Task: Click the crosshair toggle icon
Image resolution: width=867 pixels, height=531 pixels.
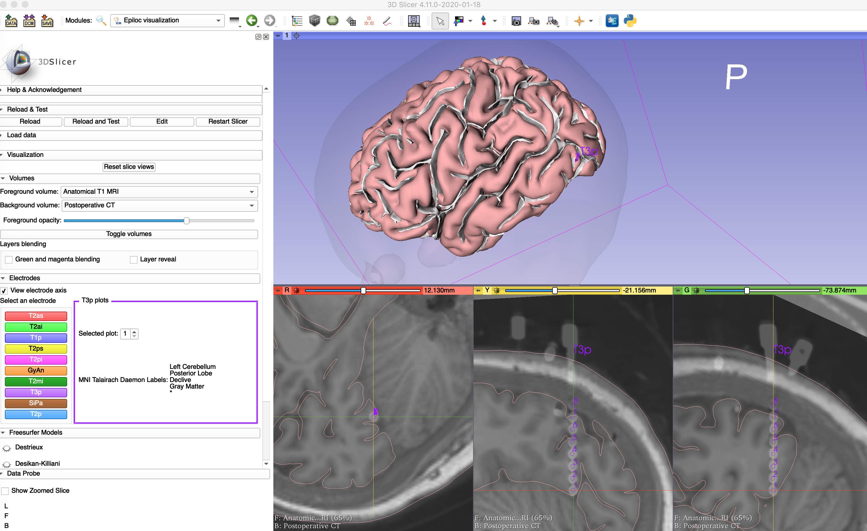Action: coord(580,21)
